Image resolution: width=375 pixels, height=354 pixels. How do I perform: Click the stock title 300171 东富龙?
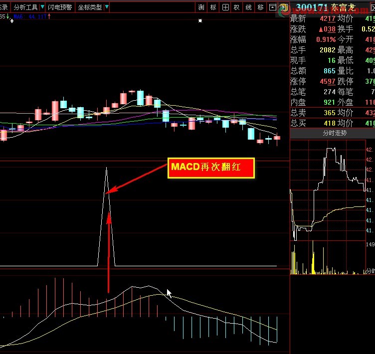tap(326, 7)
